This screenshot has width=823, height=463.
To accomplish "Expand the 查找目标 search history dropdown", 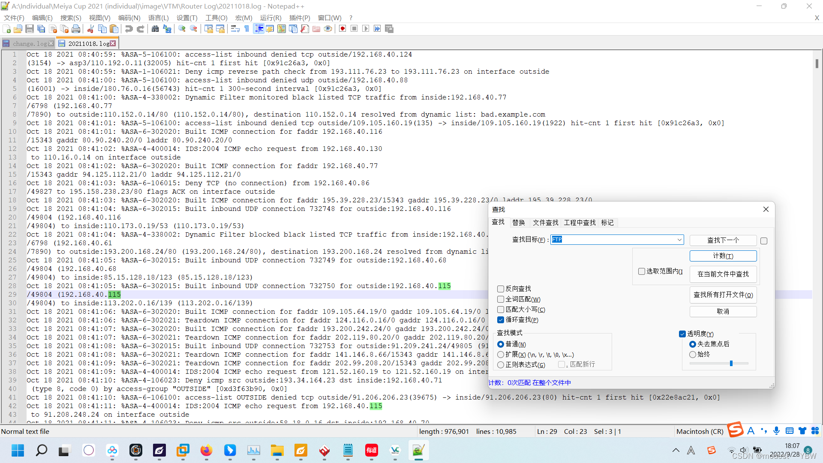I will [x=679, y=240].
